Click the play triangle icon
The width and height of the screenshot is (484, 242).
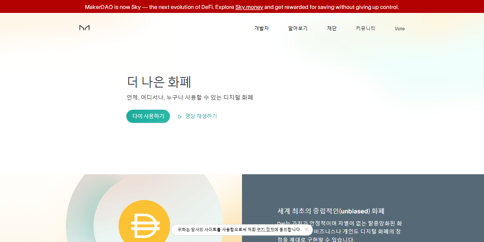pos(180,117)
